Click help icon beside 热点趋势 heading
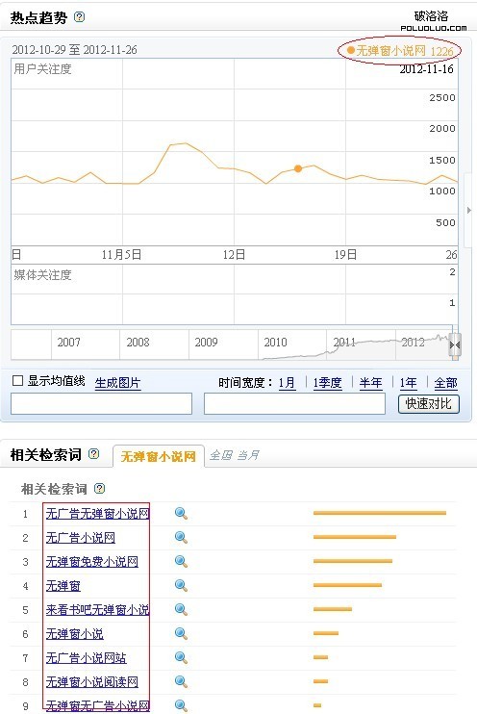The width and height of the screenshot is (477, 714). (79, 17)
